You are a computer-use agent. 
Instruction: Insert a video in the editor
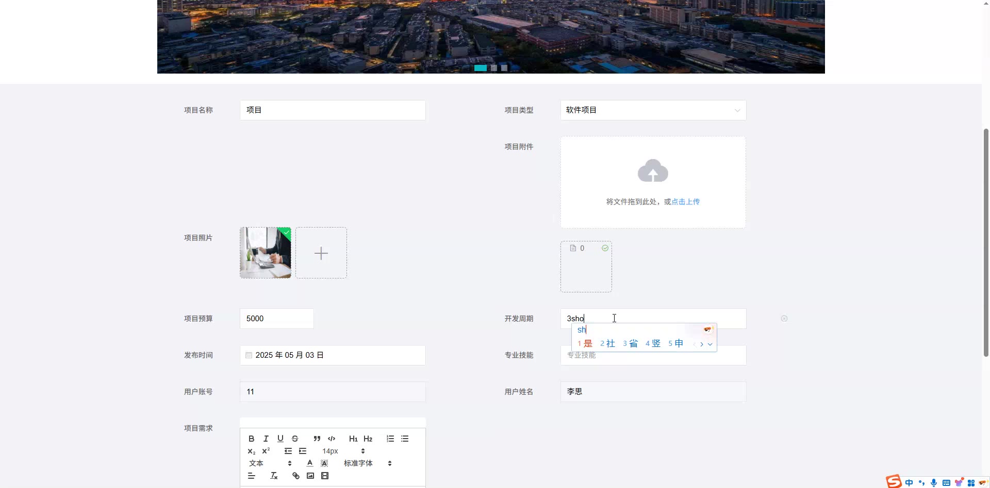pos(324,476)
